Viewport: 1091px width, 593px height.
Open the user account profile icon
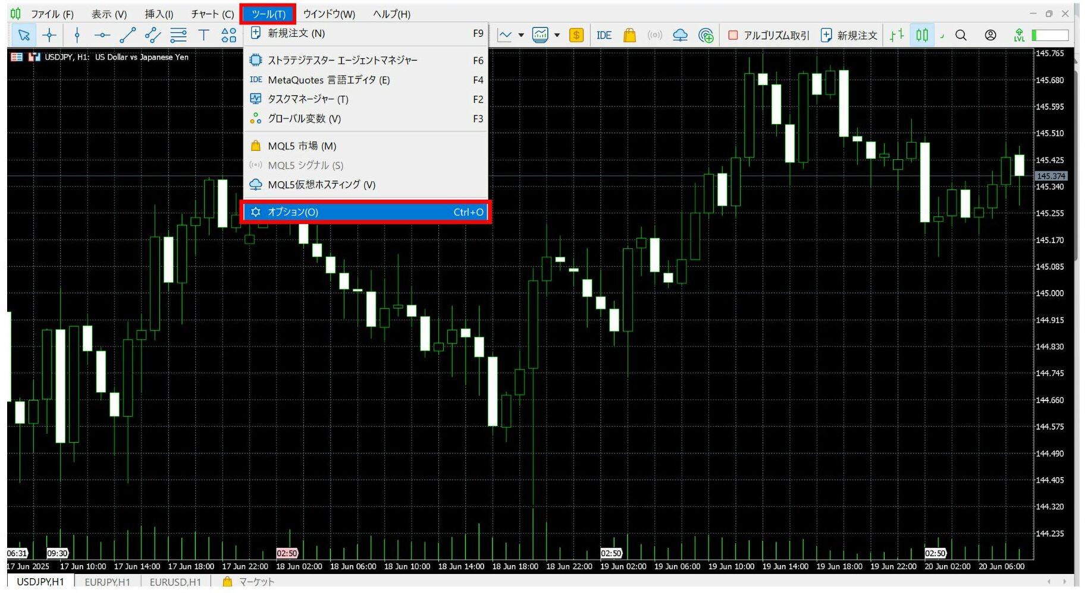(990, 35)
